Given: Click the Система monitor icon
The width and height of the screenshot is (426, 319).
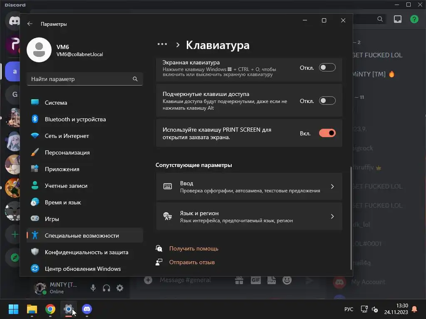Looking at the screenshot, I should (35, 102).
